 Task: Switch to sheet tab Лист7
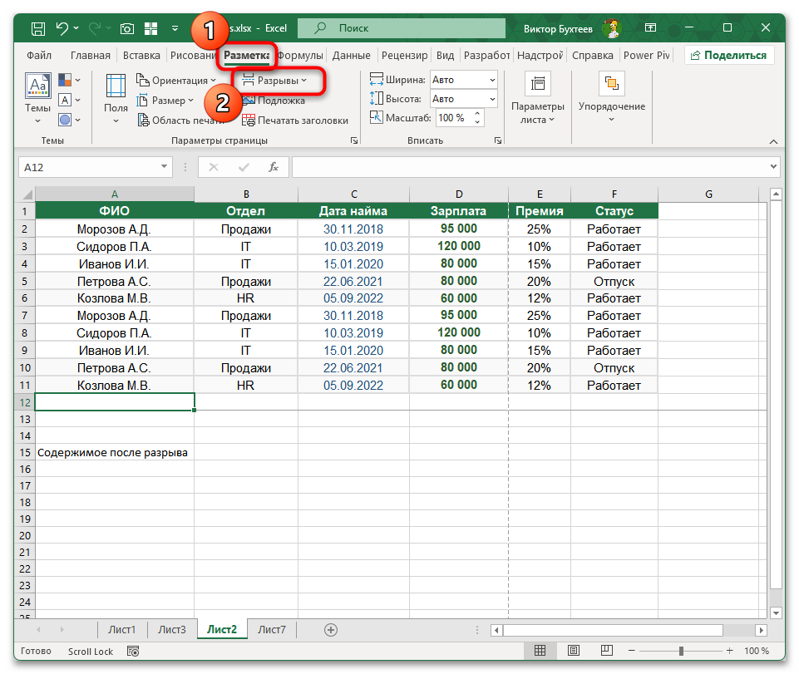point(271,630)
